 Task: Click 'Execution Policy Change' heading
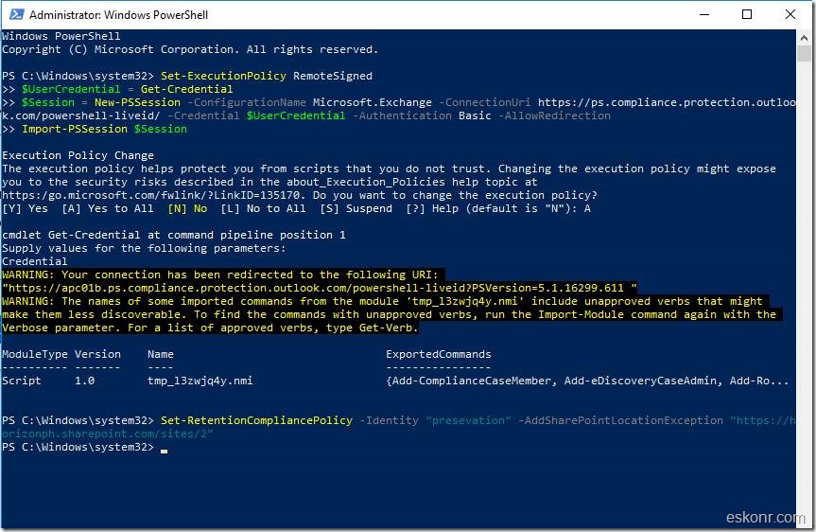point(78,155)
